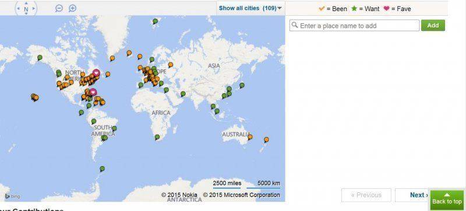Open the Show all cities (109) dropdown
466x211 pixels.
[x=250, y=8]
